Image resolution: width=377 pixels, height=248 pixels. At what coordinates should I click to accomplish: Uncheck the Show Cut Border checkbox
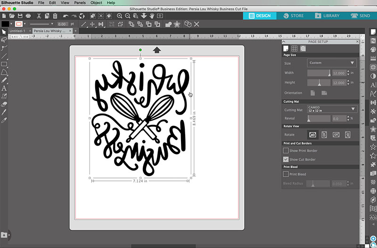pyautogui.click(x=286, y=159)
